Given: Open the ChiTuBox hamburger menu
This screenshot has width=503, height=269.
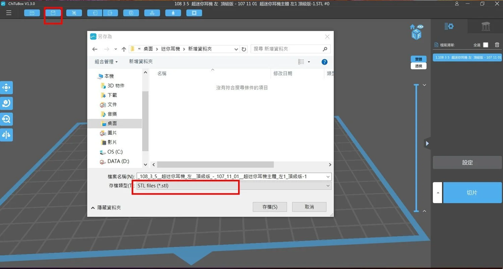Looking at the screenshot, I should [x=9, y=13].
